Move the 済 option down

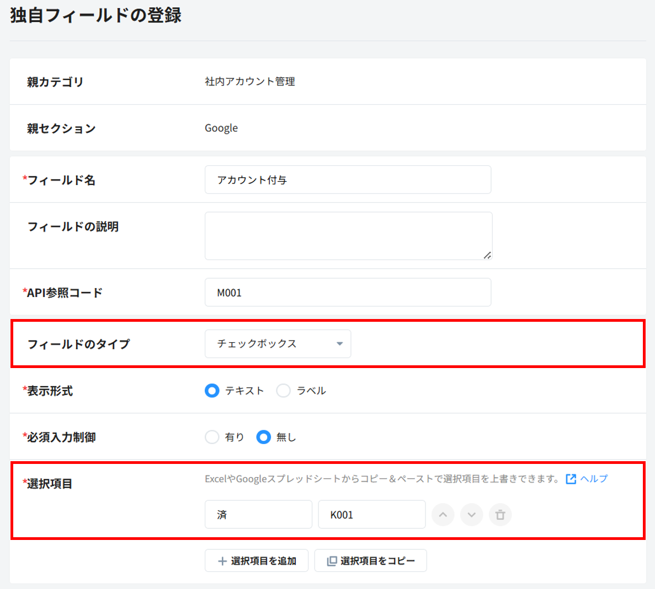pos(471,515)
